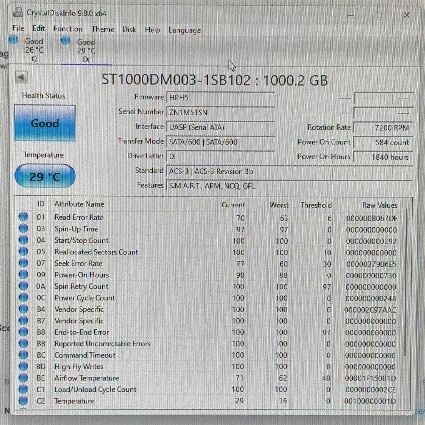
Task: Click the Power On Hours field 1840 hours
Action: click(x=383, y=157)
